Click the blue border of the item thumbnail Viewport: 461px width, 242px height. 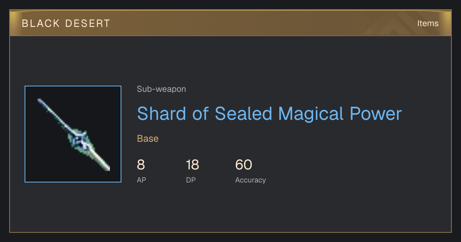[x=73, y=86]
